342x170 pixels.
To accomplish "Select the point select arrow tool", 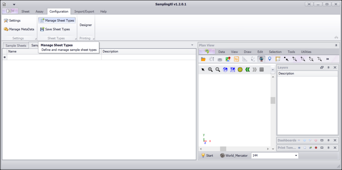I will coord(286,59).
